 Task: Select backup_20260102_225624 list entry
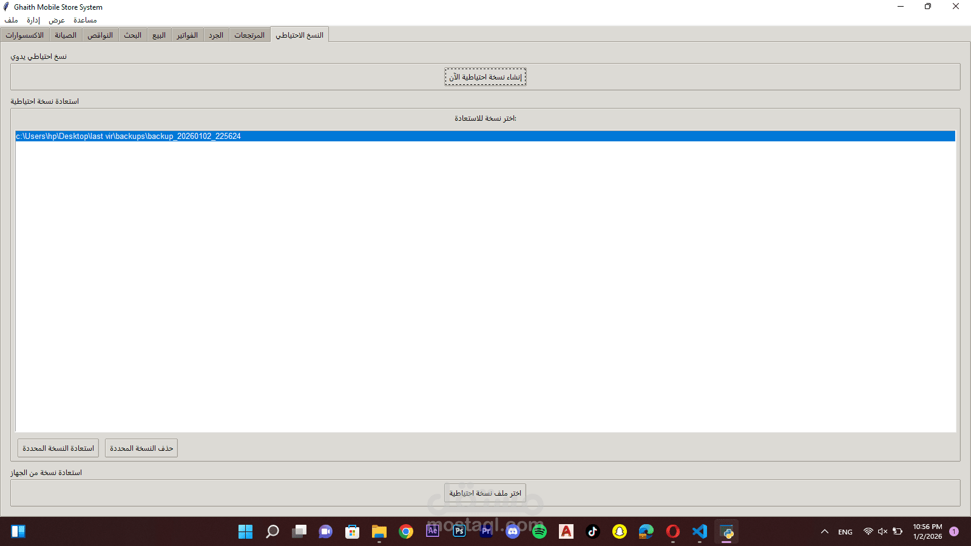(486, 136)
